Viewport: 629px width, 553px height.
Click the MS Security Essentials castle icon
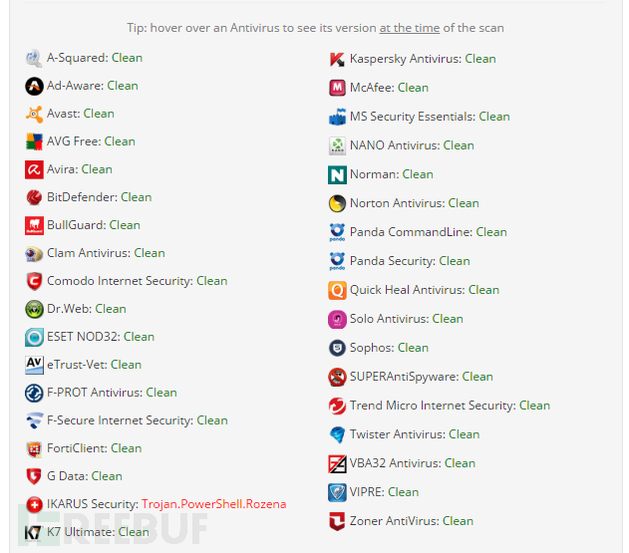[337, 117]
